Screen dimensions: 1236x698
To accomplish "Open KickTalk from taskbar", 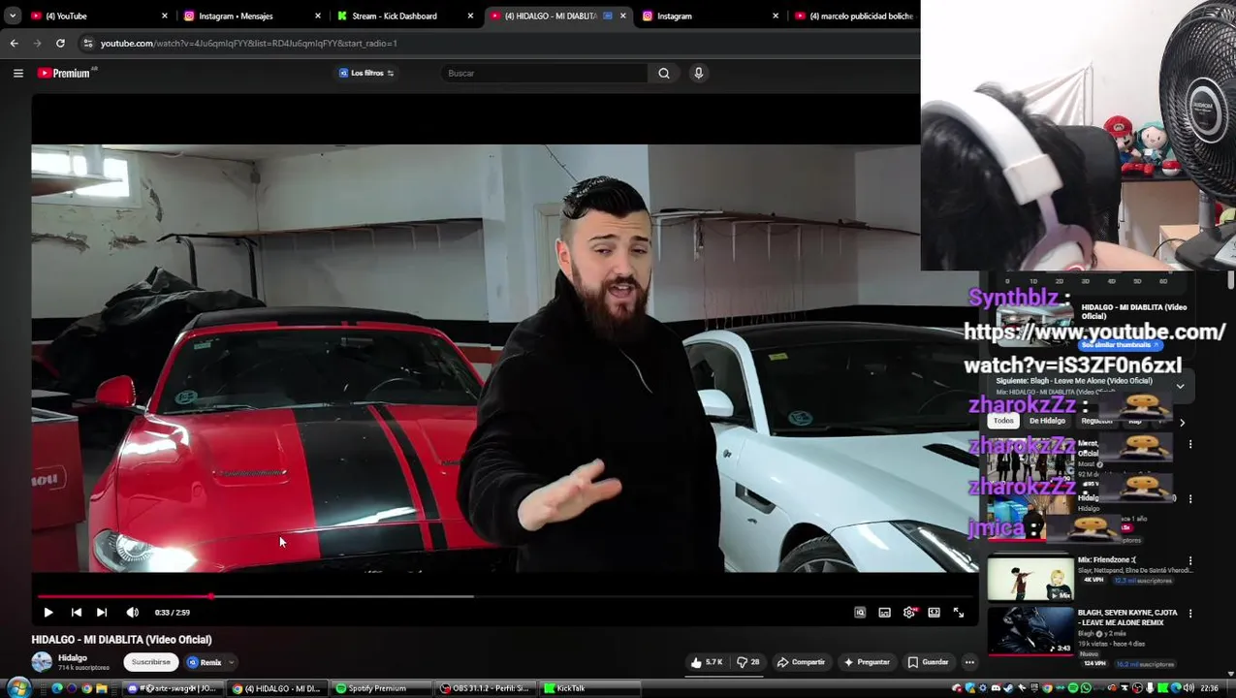I will (x=591, y=688).
